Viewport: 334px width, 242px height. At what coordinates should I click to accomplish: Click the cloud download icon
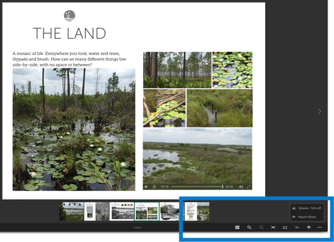[x=309, y=228]
